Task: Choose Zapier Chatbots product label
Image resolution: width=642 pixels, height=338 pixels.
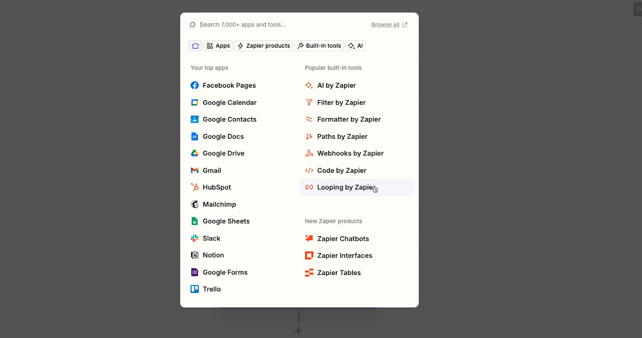Action: pos(343,239)
